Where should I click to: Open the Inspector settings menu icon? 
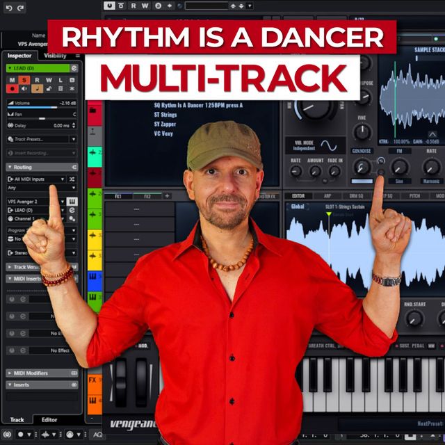(77, 56)
